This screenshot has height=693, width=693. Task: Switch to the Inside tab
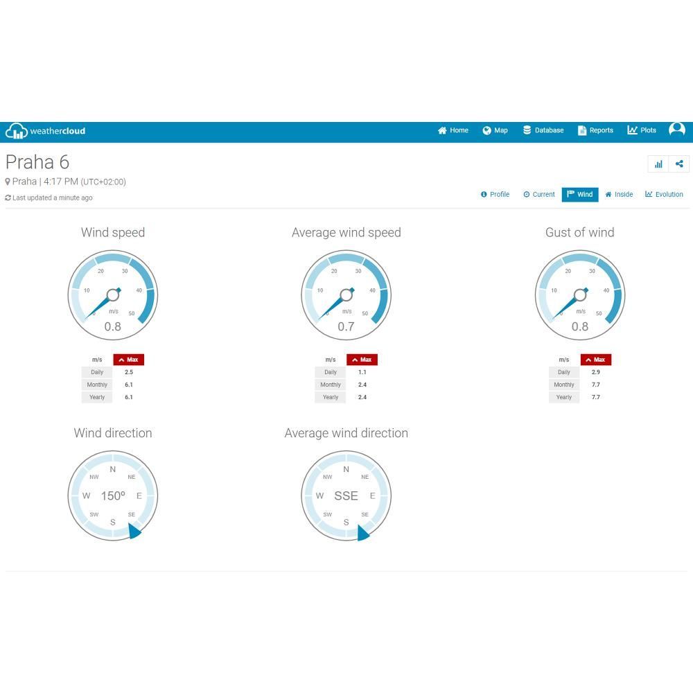619,195
